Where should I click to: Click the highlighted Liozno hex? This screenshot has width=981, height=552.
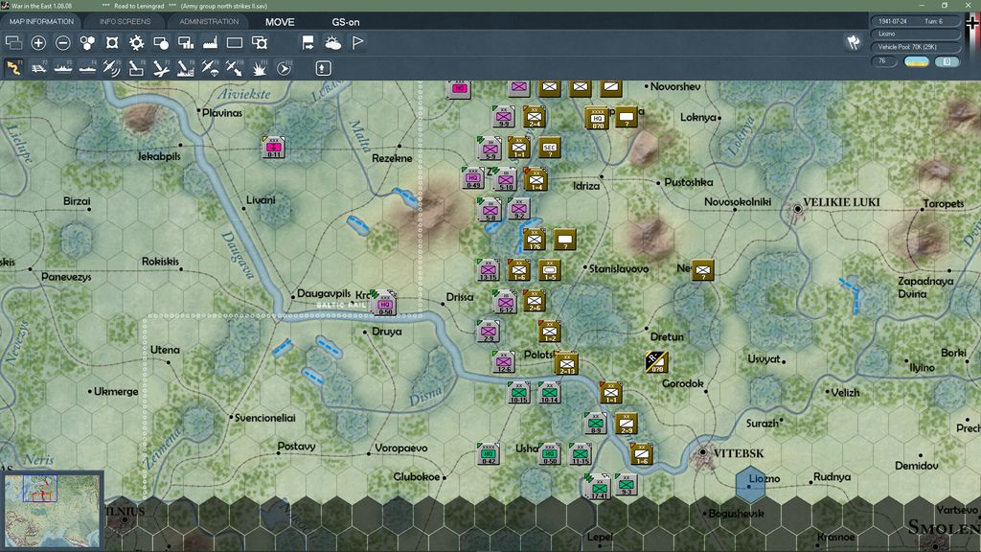pos(750,484)
